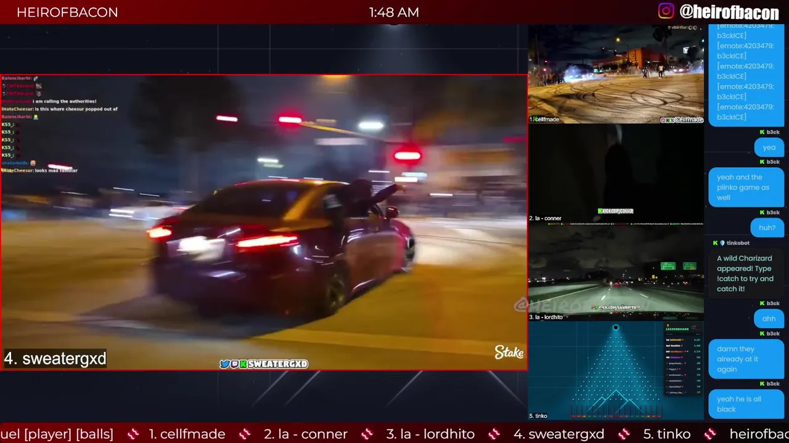Viewport: 789px width, 443px height.
Task: Click the 'yeah and the plinko game as well' message
Action: coord(746,187)
